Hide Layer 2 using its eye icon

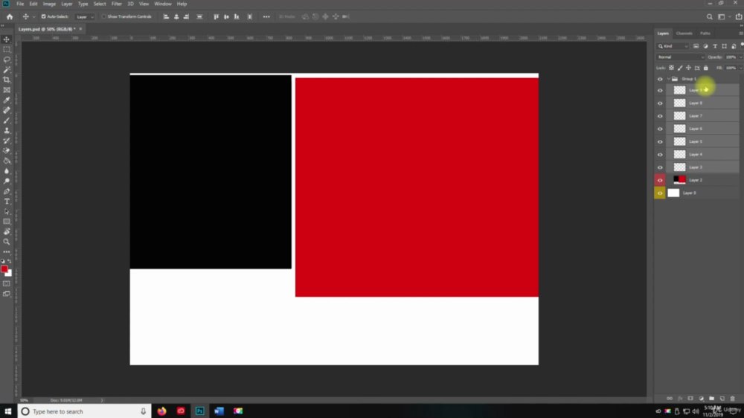[x=660, y=180]
